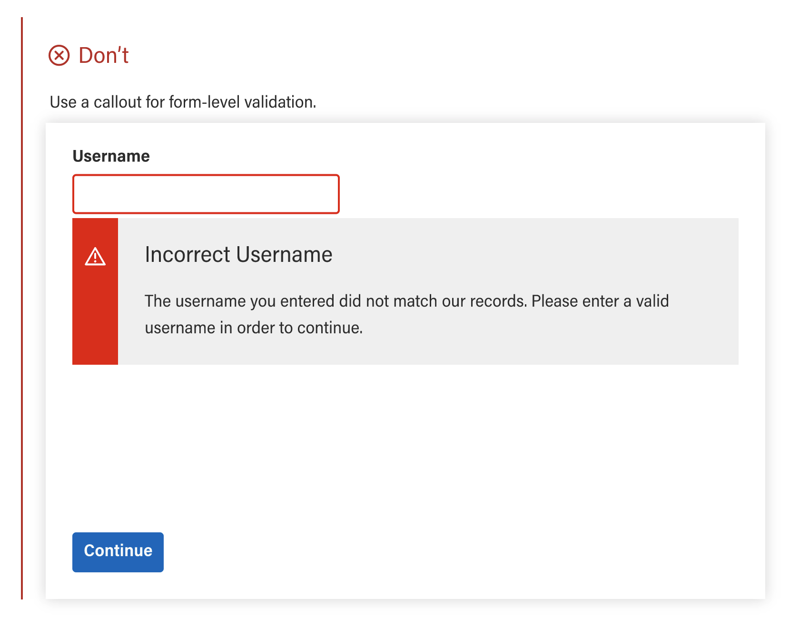Select the "Incorrect Username" callout heading
Screen dimensions: 790x619
point(238,255)
